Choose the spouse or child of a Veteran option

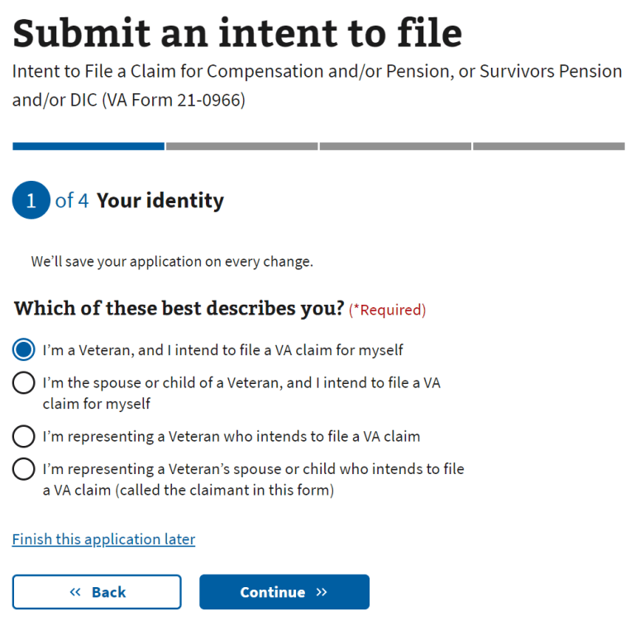(24, 383)
